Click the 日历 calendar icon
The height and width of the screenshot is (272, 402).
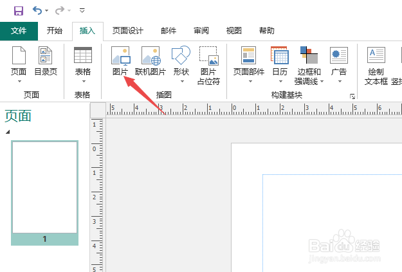[x=280, y=55]
